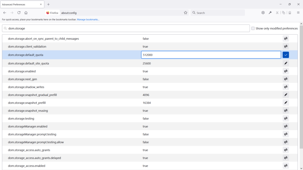Open settings gear in toolbar
The height and width of the screenshot is (170, 303).
pos(263,13)
